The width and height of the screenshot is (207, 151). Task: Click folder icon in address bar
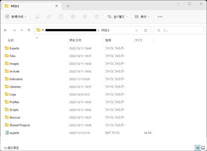pos(38,30)
